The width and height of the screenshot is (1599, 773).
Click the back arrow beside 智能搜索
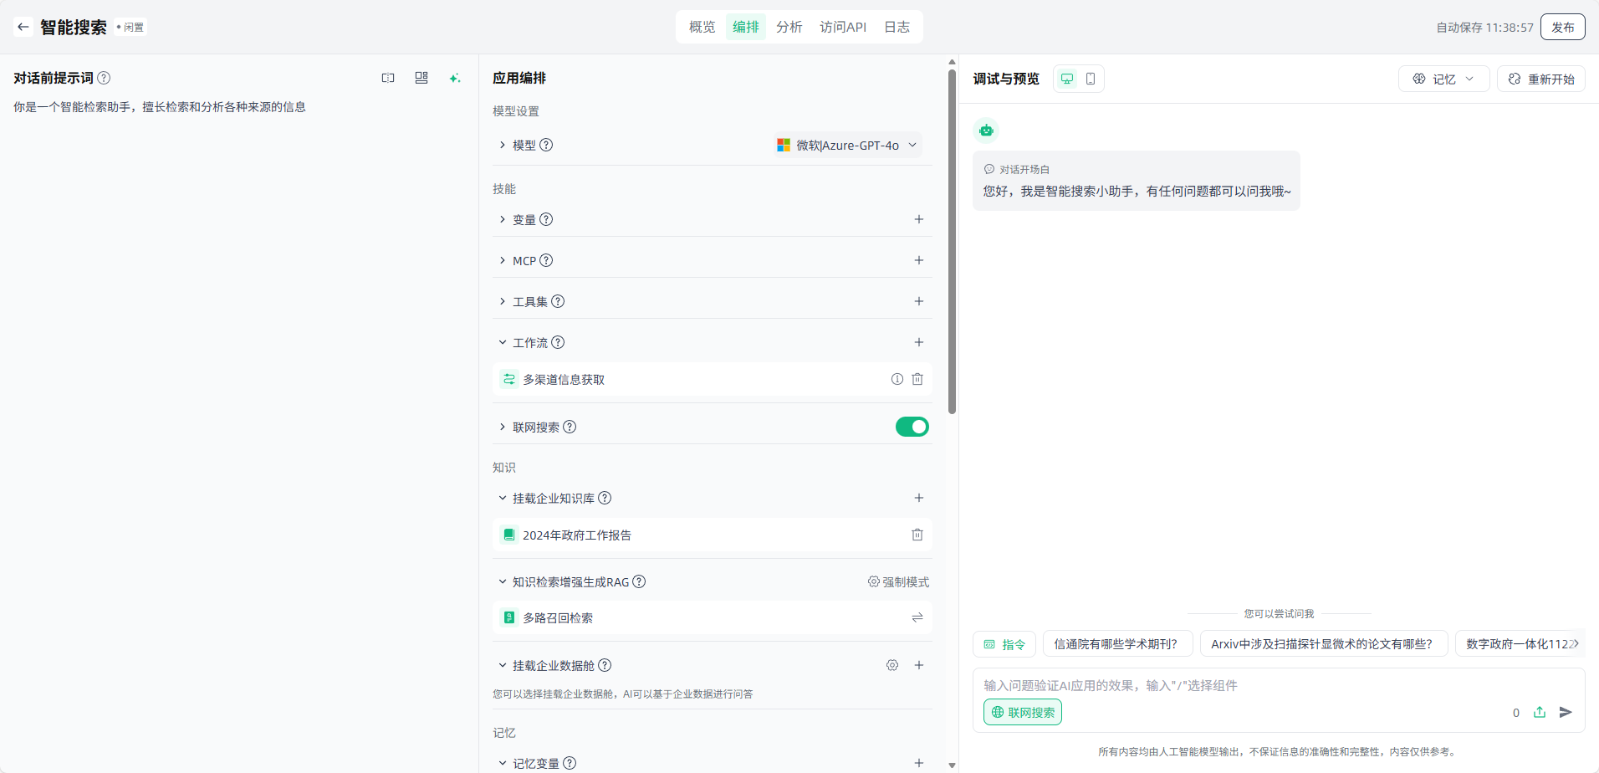pos(23,27)
